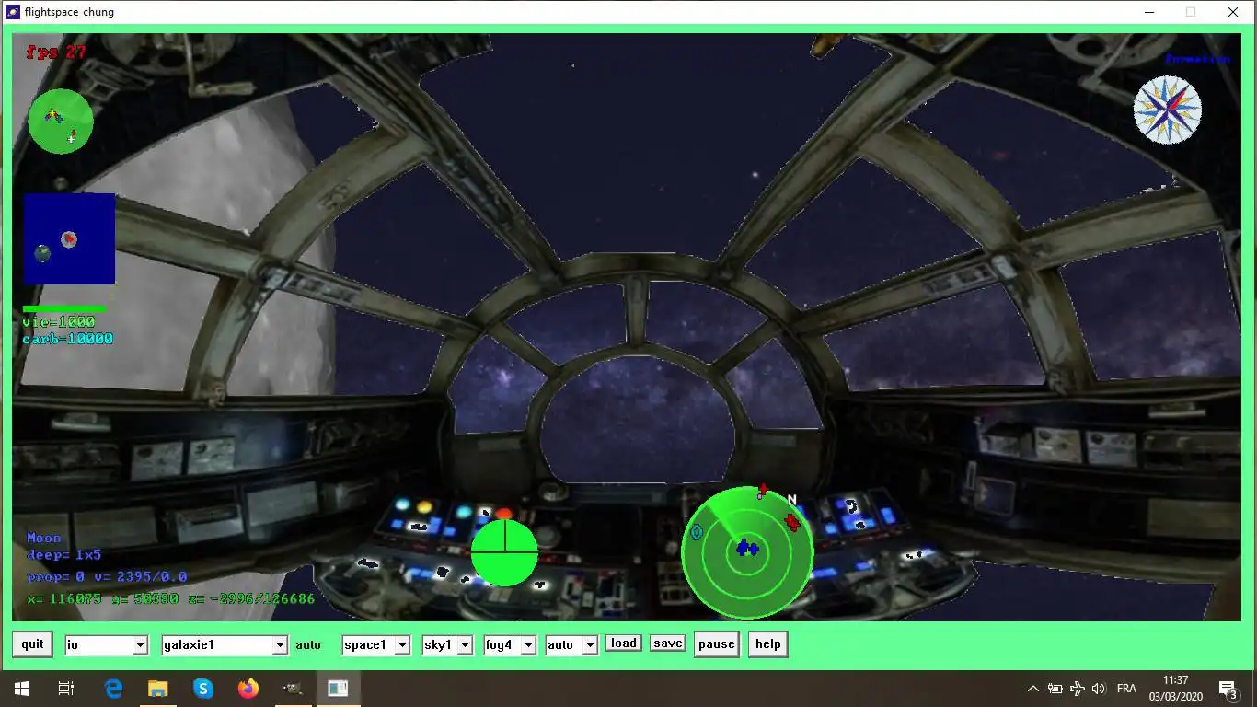
Task: Pause the simulation with pause button
Action: (x=716, y=644)
